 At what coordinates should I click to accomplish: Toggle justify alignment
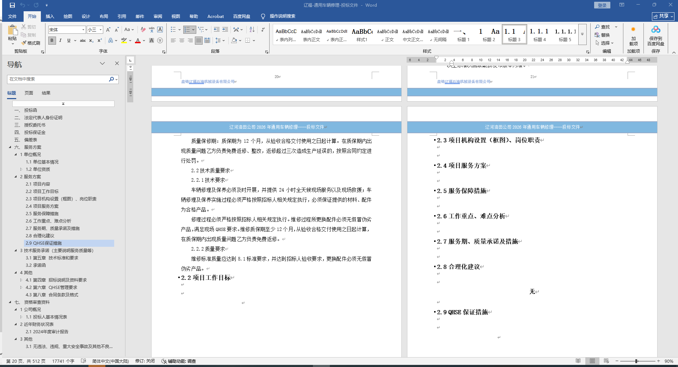(x=199, y=40)
